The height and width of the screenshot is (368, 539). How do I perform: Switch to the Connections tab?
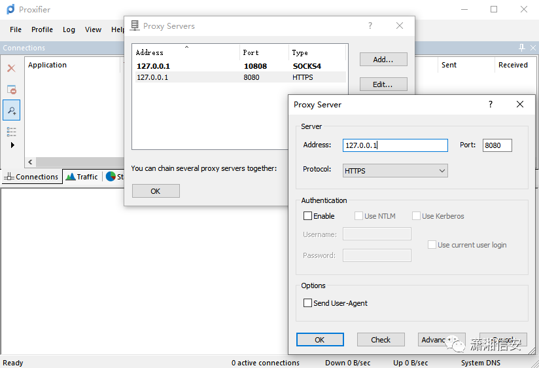click(32, 177)
